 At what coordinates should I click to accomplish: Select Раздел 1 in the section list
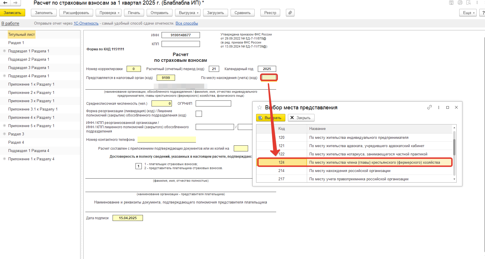16,43
